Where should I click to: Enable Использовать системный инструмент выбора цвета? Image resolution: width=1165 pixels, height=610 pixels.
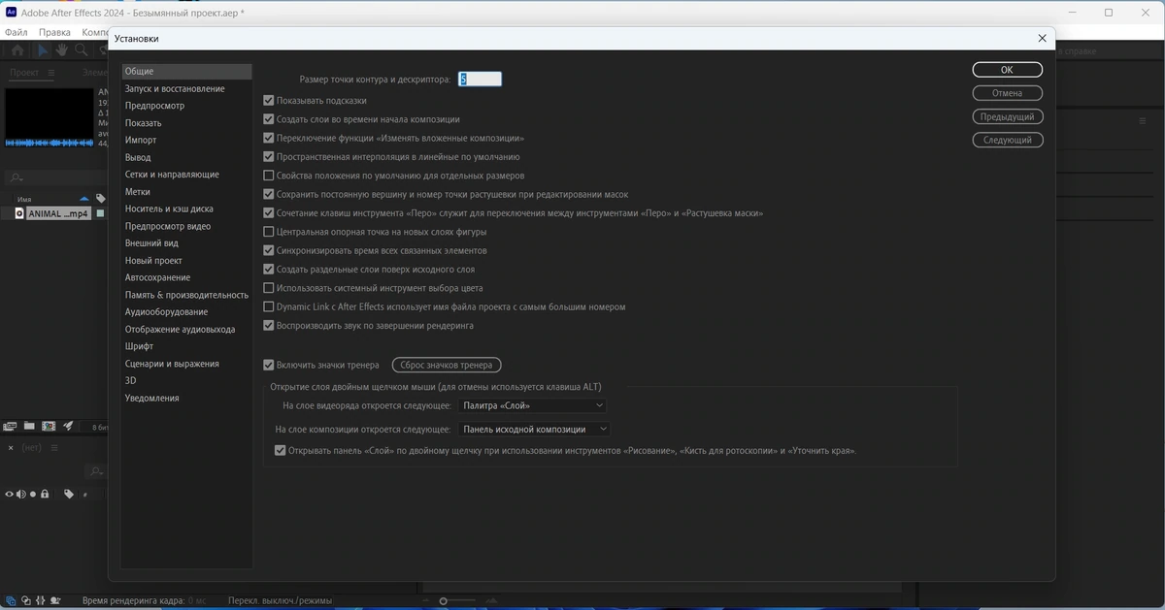pyautogui.click(x=269, y=288)
